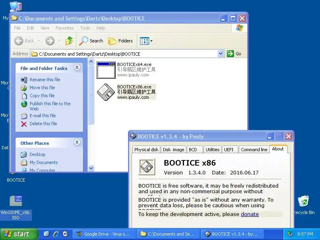The width and height of the screenshot is (320, 240).
Task: Launch Internet Explorer from Quick Launch
Action: [56, 234]
